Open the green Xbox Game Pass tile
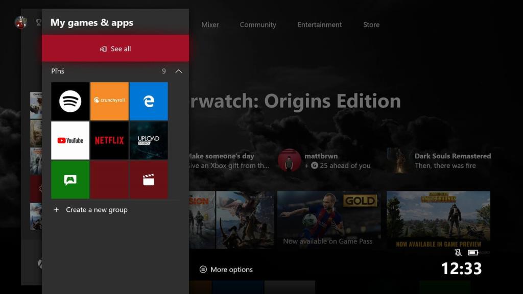This screenshot has height=294, width=523. tap(70, 180)
